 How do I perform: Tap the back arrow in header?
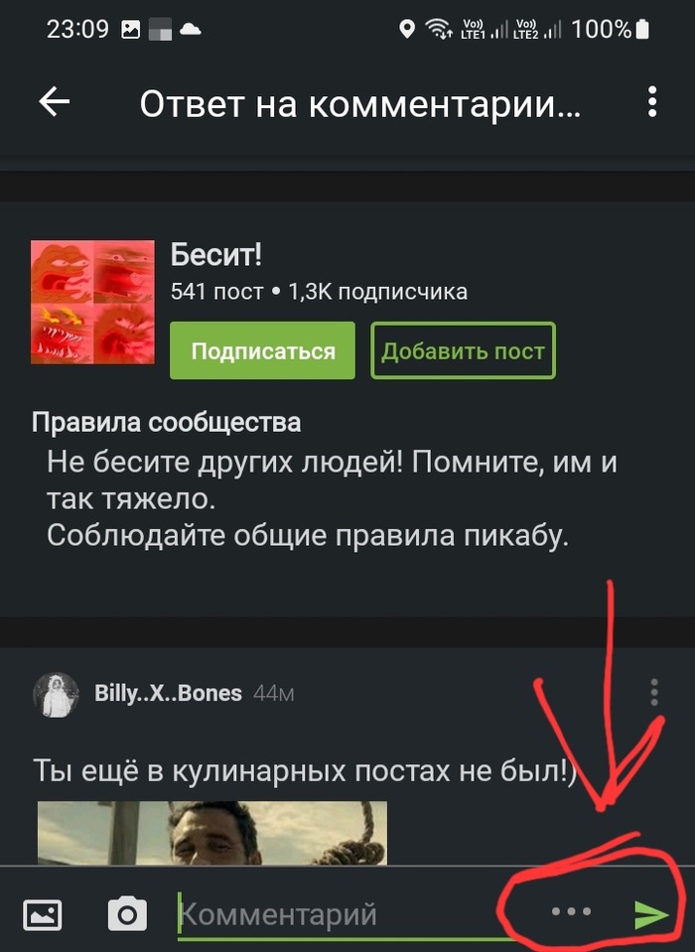pos(55,102)
